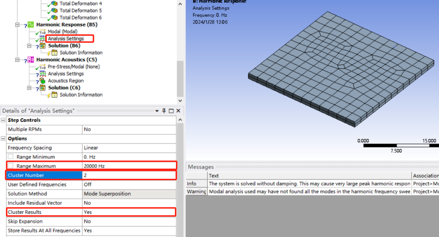Collapse the Harmonic Response (B5) branch
Viewport: 439px width, 237px height.
tap(17, 25)
